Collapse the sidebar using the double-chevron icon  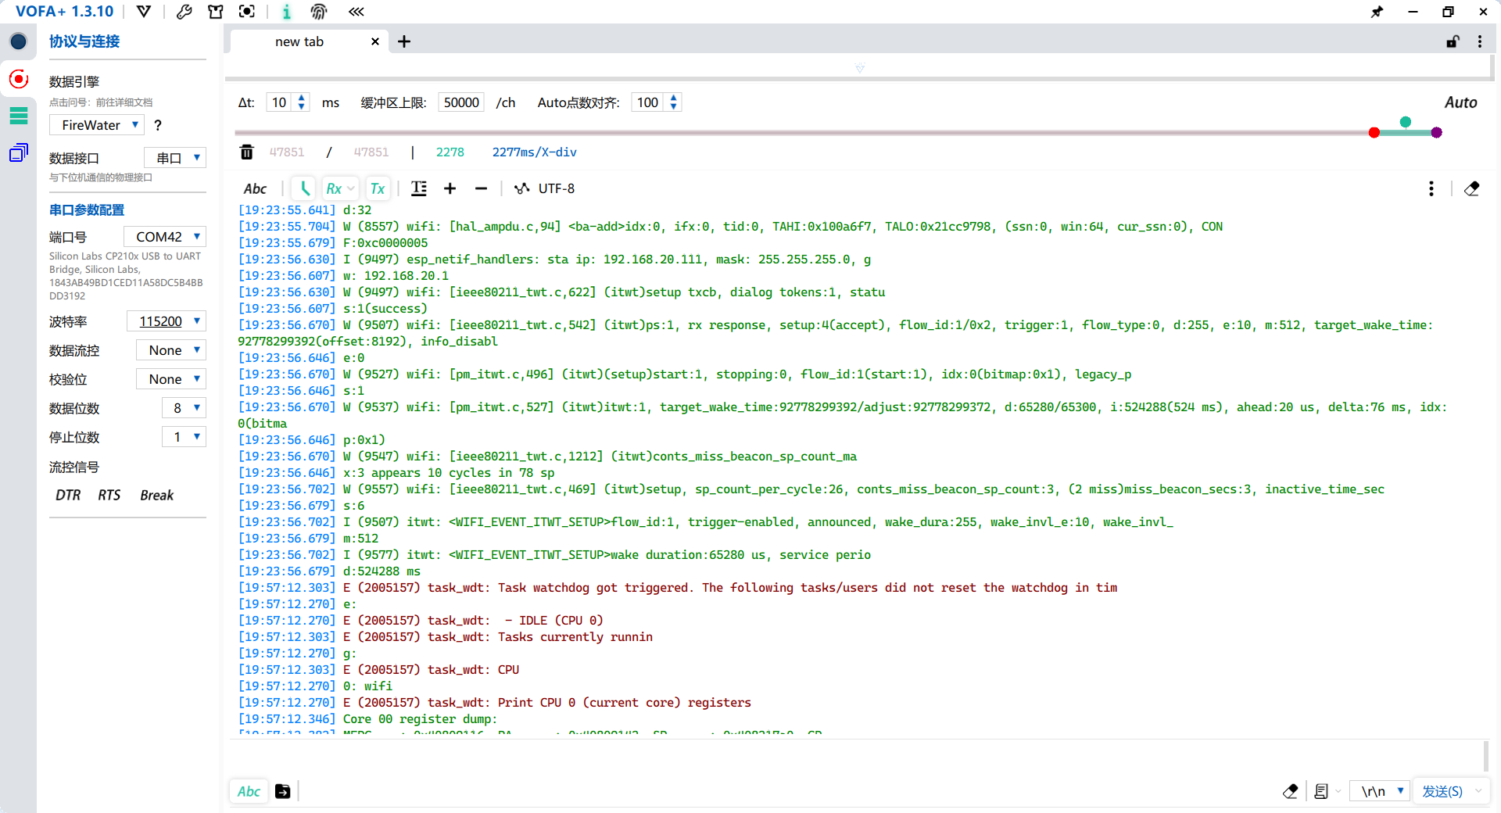pos(356,12)
